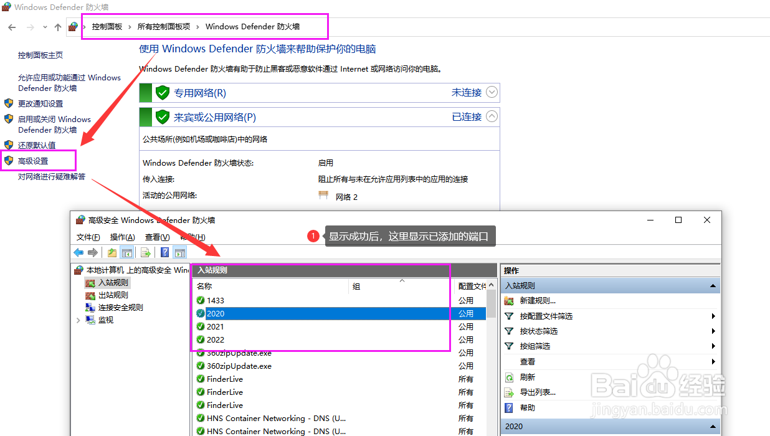The width and height of the screenshot is (770, 436).
Task: Click the up arrow in Control Panel navigation
Action: click(58, 27)
